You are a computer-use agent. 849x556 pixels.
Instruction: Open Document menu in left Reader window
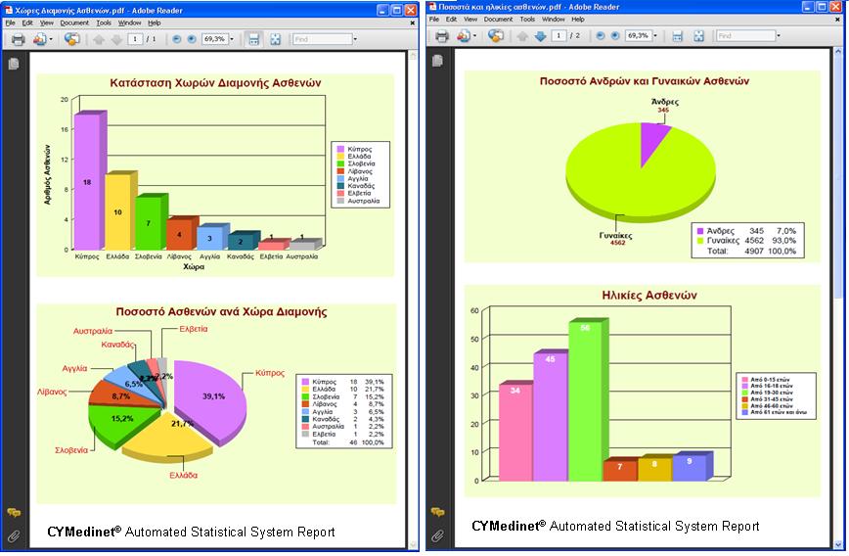74,22
